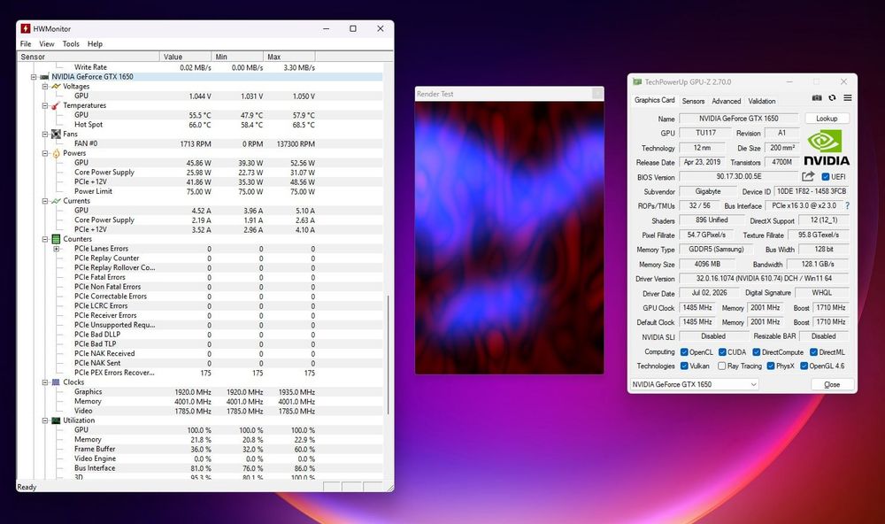This screenshot has height=524, width=885.
Task: Click the Currents green wave icon
Action: tap(56, 201)
